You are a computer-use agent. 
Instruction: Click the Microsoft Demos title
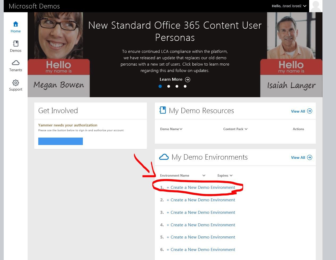(x=34, y=6)
